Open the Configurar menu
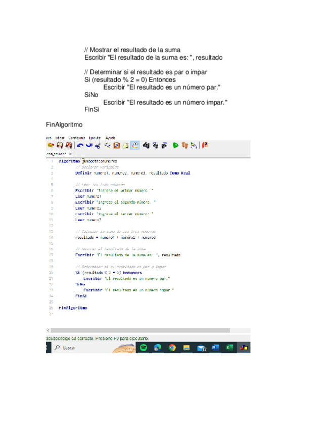 coord(77,138)
